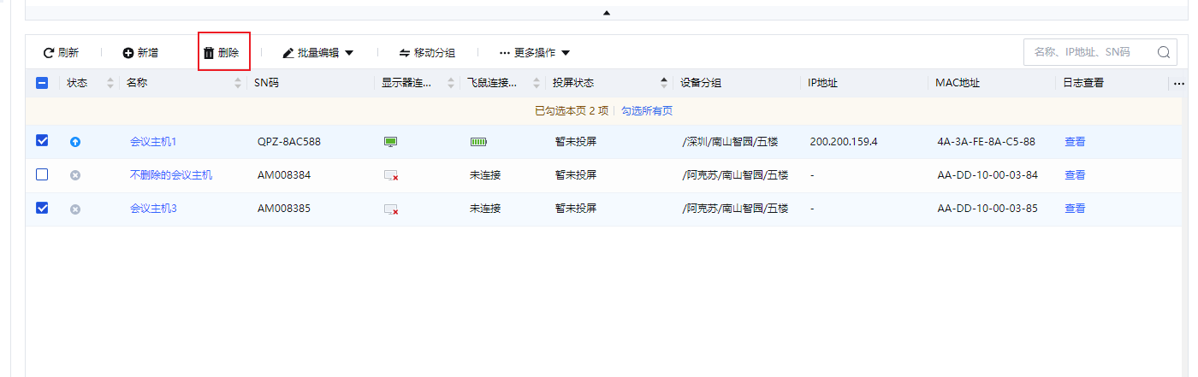Click 勾选所有页 link
The image size is (1198, 377).
pos(646,111)
